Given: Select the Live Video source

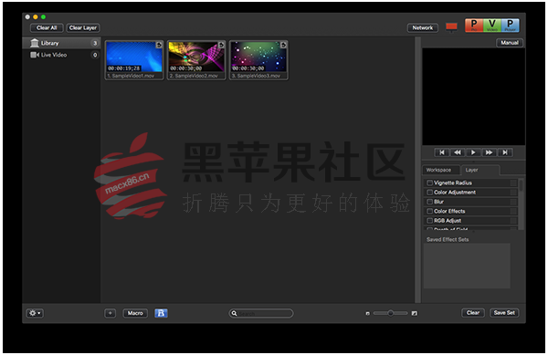Looking at the screenshot, I should [x=61, y=55].
